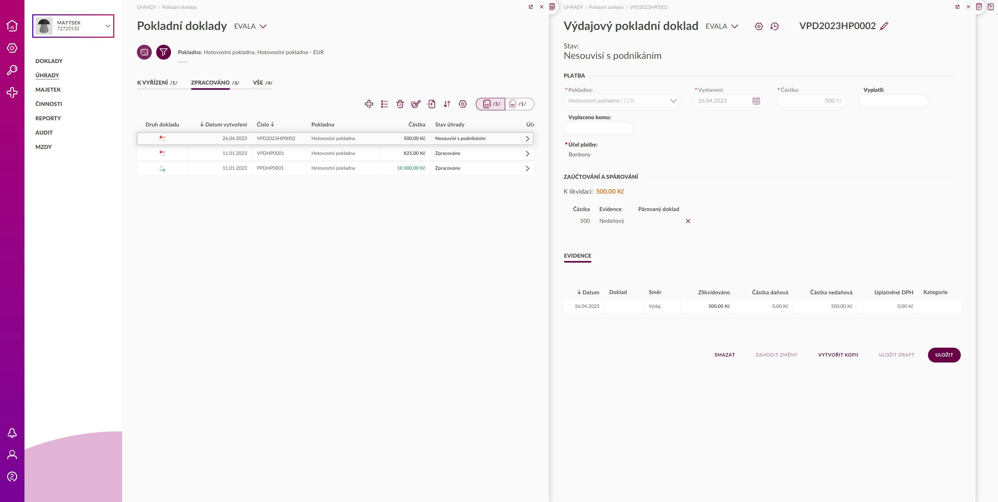Open MZDY menu item
Image resolution: width=998 pixels, height=502 pixels.
click(43, 147)
